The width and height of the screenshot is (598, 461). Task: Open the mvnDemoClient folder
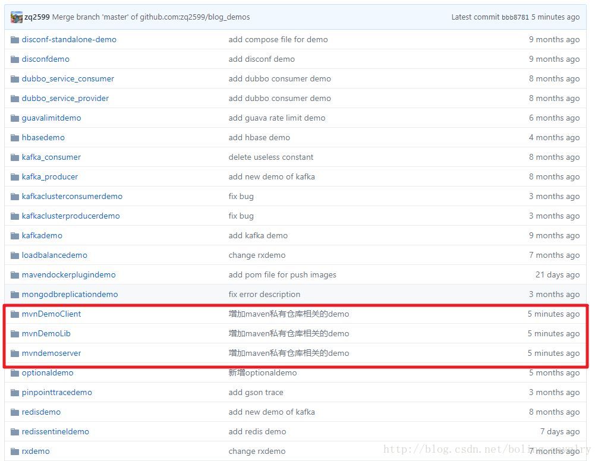(x=51, y=314)
